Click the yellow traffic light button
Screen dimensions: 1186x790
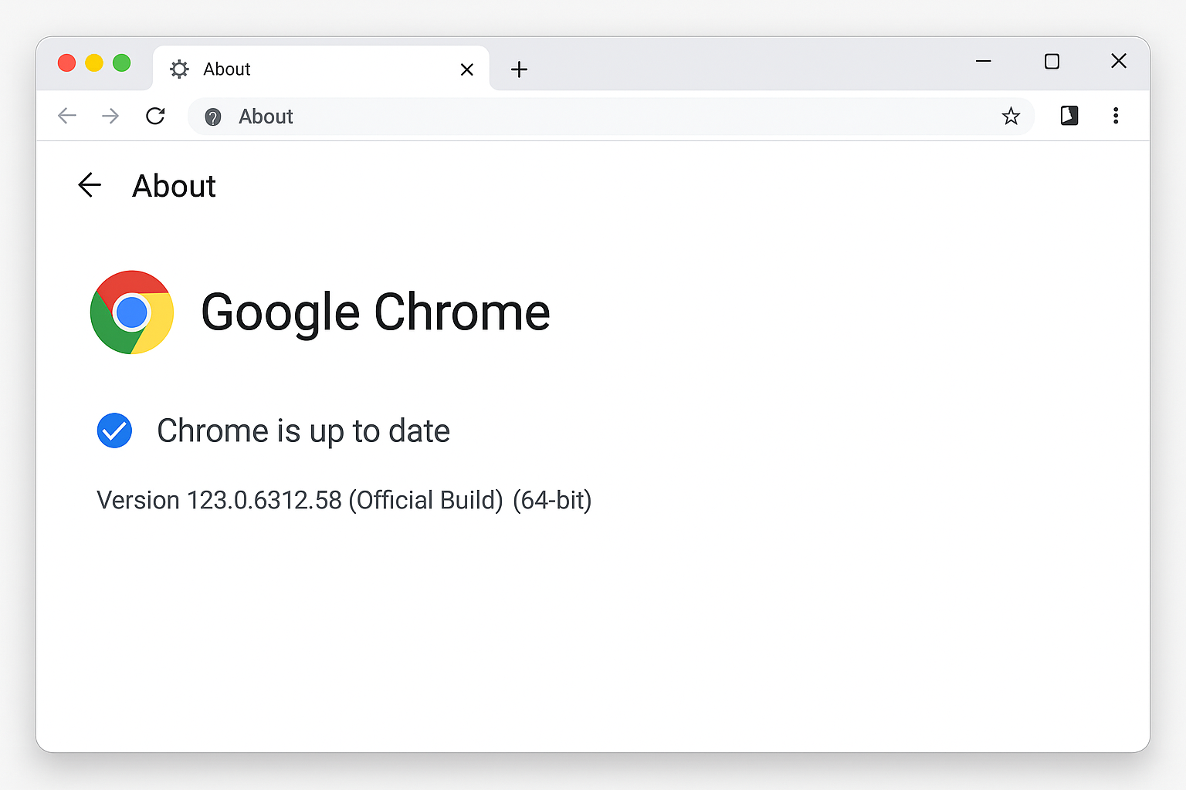click(x=94, y=62)
